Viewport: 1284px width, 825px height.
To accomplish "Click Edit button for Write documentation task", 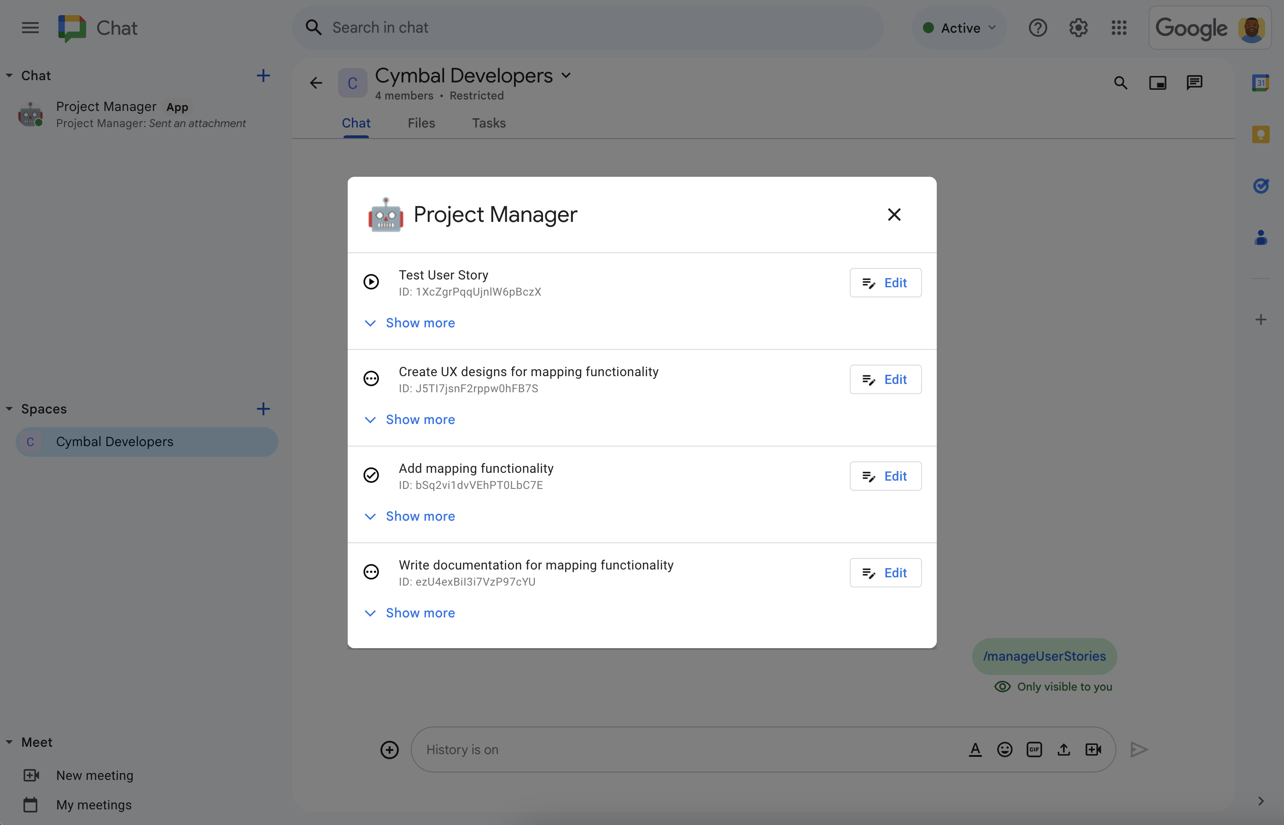I will [x=884, y=572].
